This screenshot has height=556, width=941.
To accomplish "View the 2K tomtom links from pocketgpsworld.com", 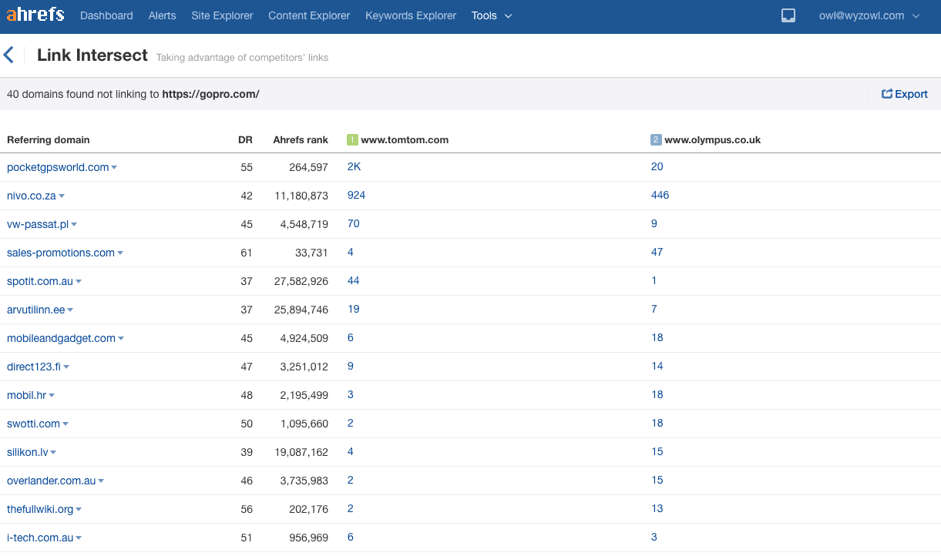I will tap(354, 166).
